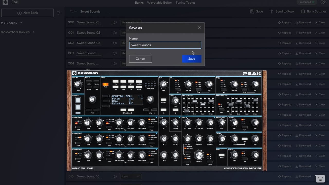Click patch number 001
Image resolution: width=329 pixels, height=185 pixels.
71,33
